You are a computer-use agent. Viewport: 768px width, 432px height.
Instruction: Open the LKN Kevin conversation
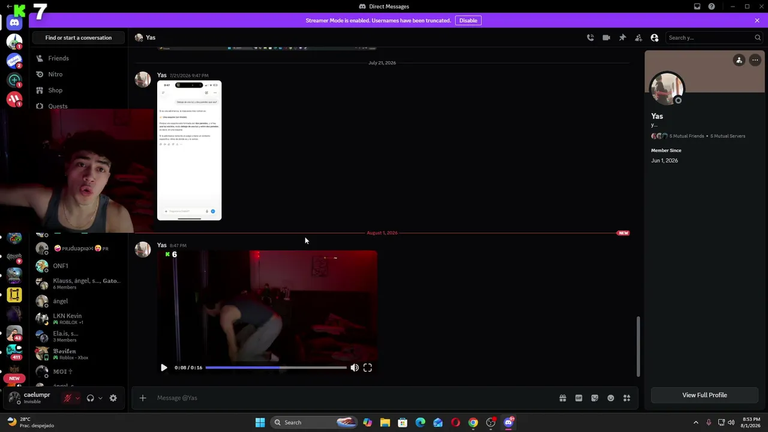pyautogui.click(x=79, y=319)
